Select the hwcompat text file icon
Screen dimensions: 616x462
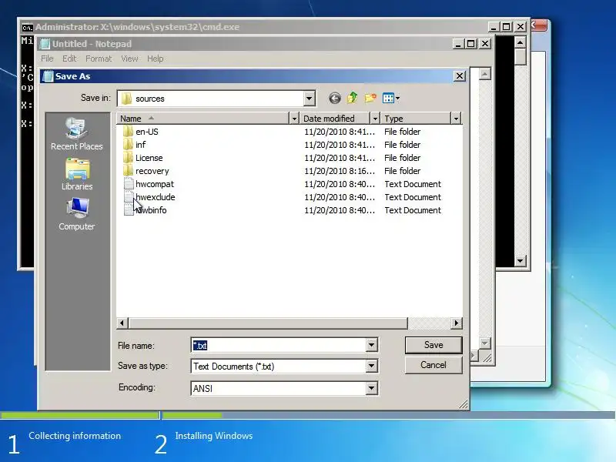129,184
